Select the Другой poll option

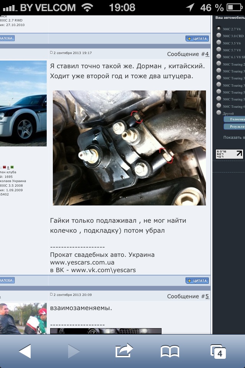(x=219, y=113)
